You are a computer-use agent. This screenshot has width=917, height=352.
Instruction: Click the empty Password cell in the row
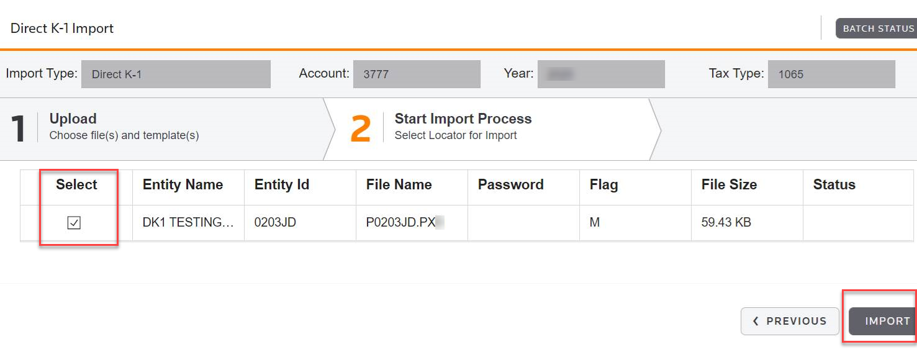pos(524,222)
